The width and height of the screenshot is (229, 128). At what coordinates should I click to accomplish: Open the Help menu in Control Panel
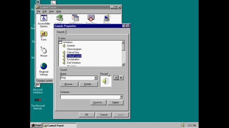[x=59, y=11]
